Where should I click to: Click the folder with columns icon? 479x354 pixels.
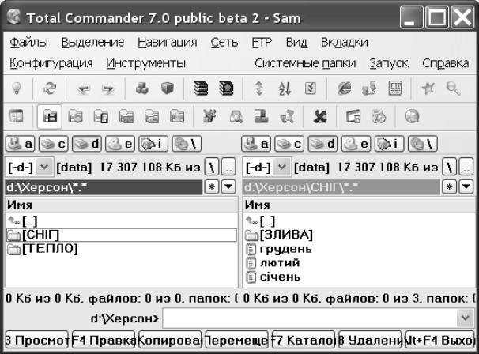[101, 117]
